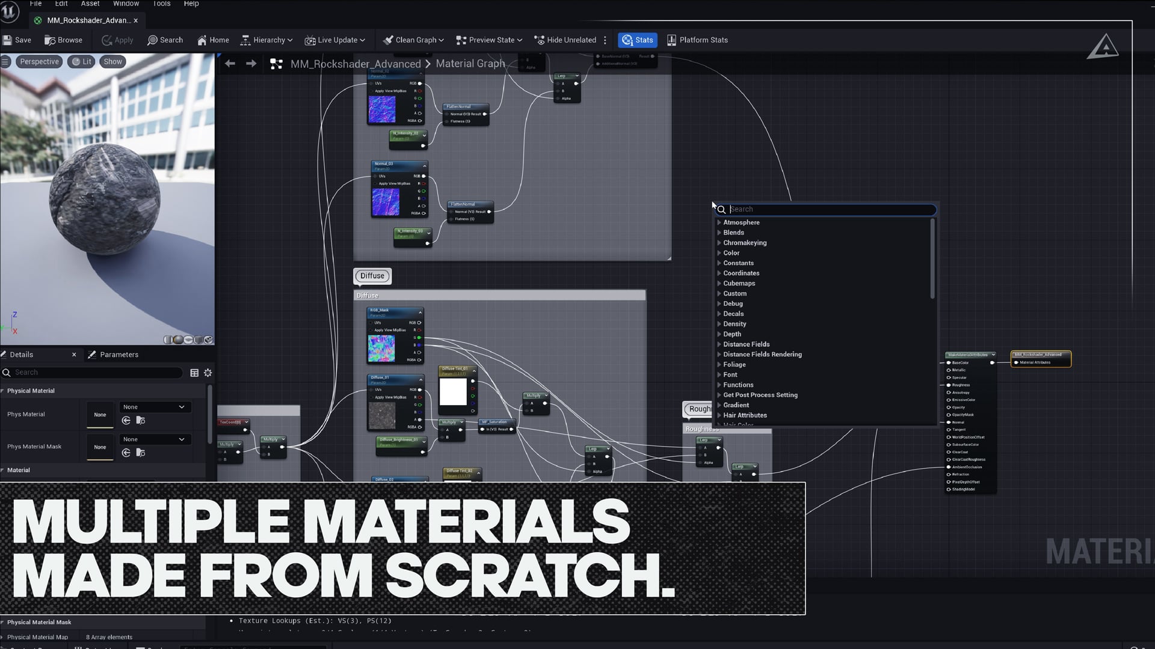Go to Home in the graph
This screenshot has width=1155, height=649.
213,40
